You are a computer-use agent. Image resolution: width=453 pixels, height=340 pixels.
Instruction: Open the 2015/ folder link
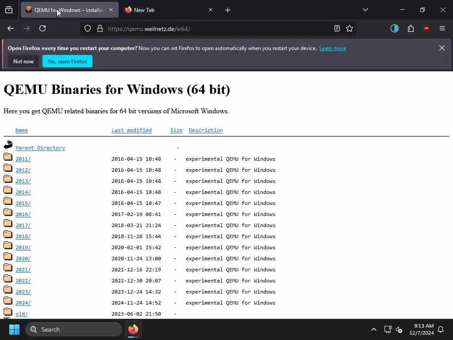(x=23, y=203)
